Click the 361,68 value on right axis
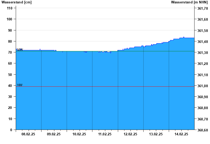This screenshot has height=144, width=210. pos(203,19)
